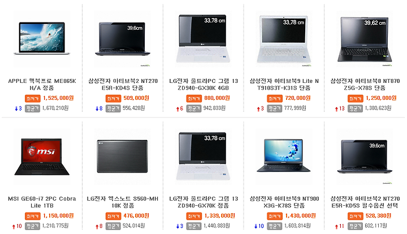Select the 삼성전자 아티브북9 NT900X3G-K78S product image
Screen dimensions: 407x234
tap(284, 157)
